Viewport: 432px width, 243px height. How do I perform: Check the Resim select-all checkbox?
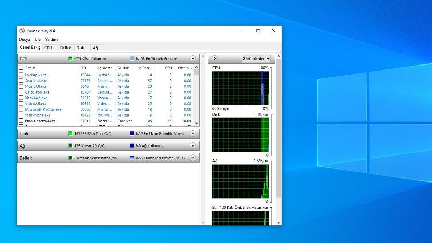(21, 68)
